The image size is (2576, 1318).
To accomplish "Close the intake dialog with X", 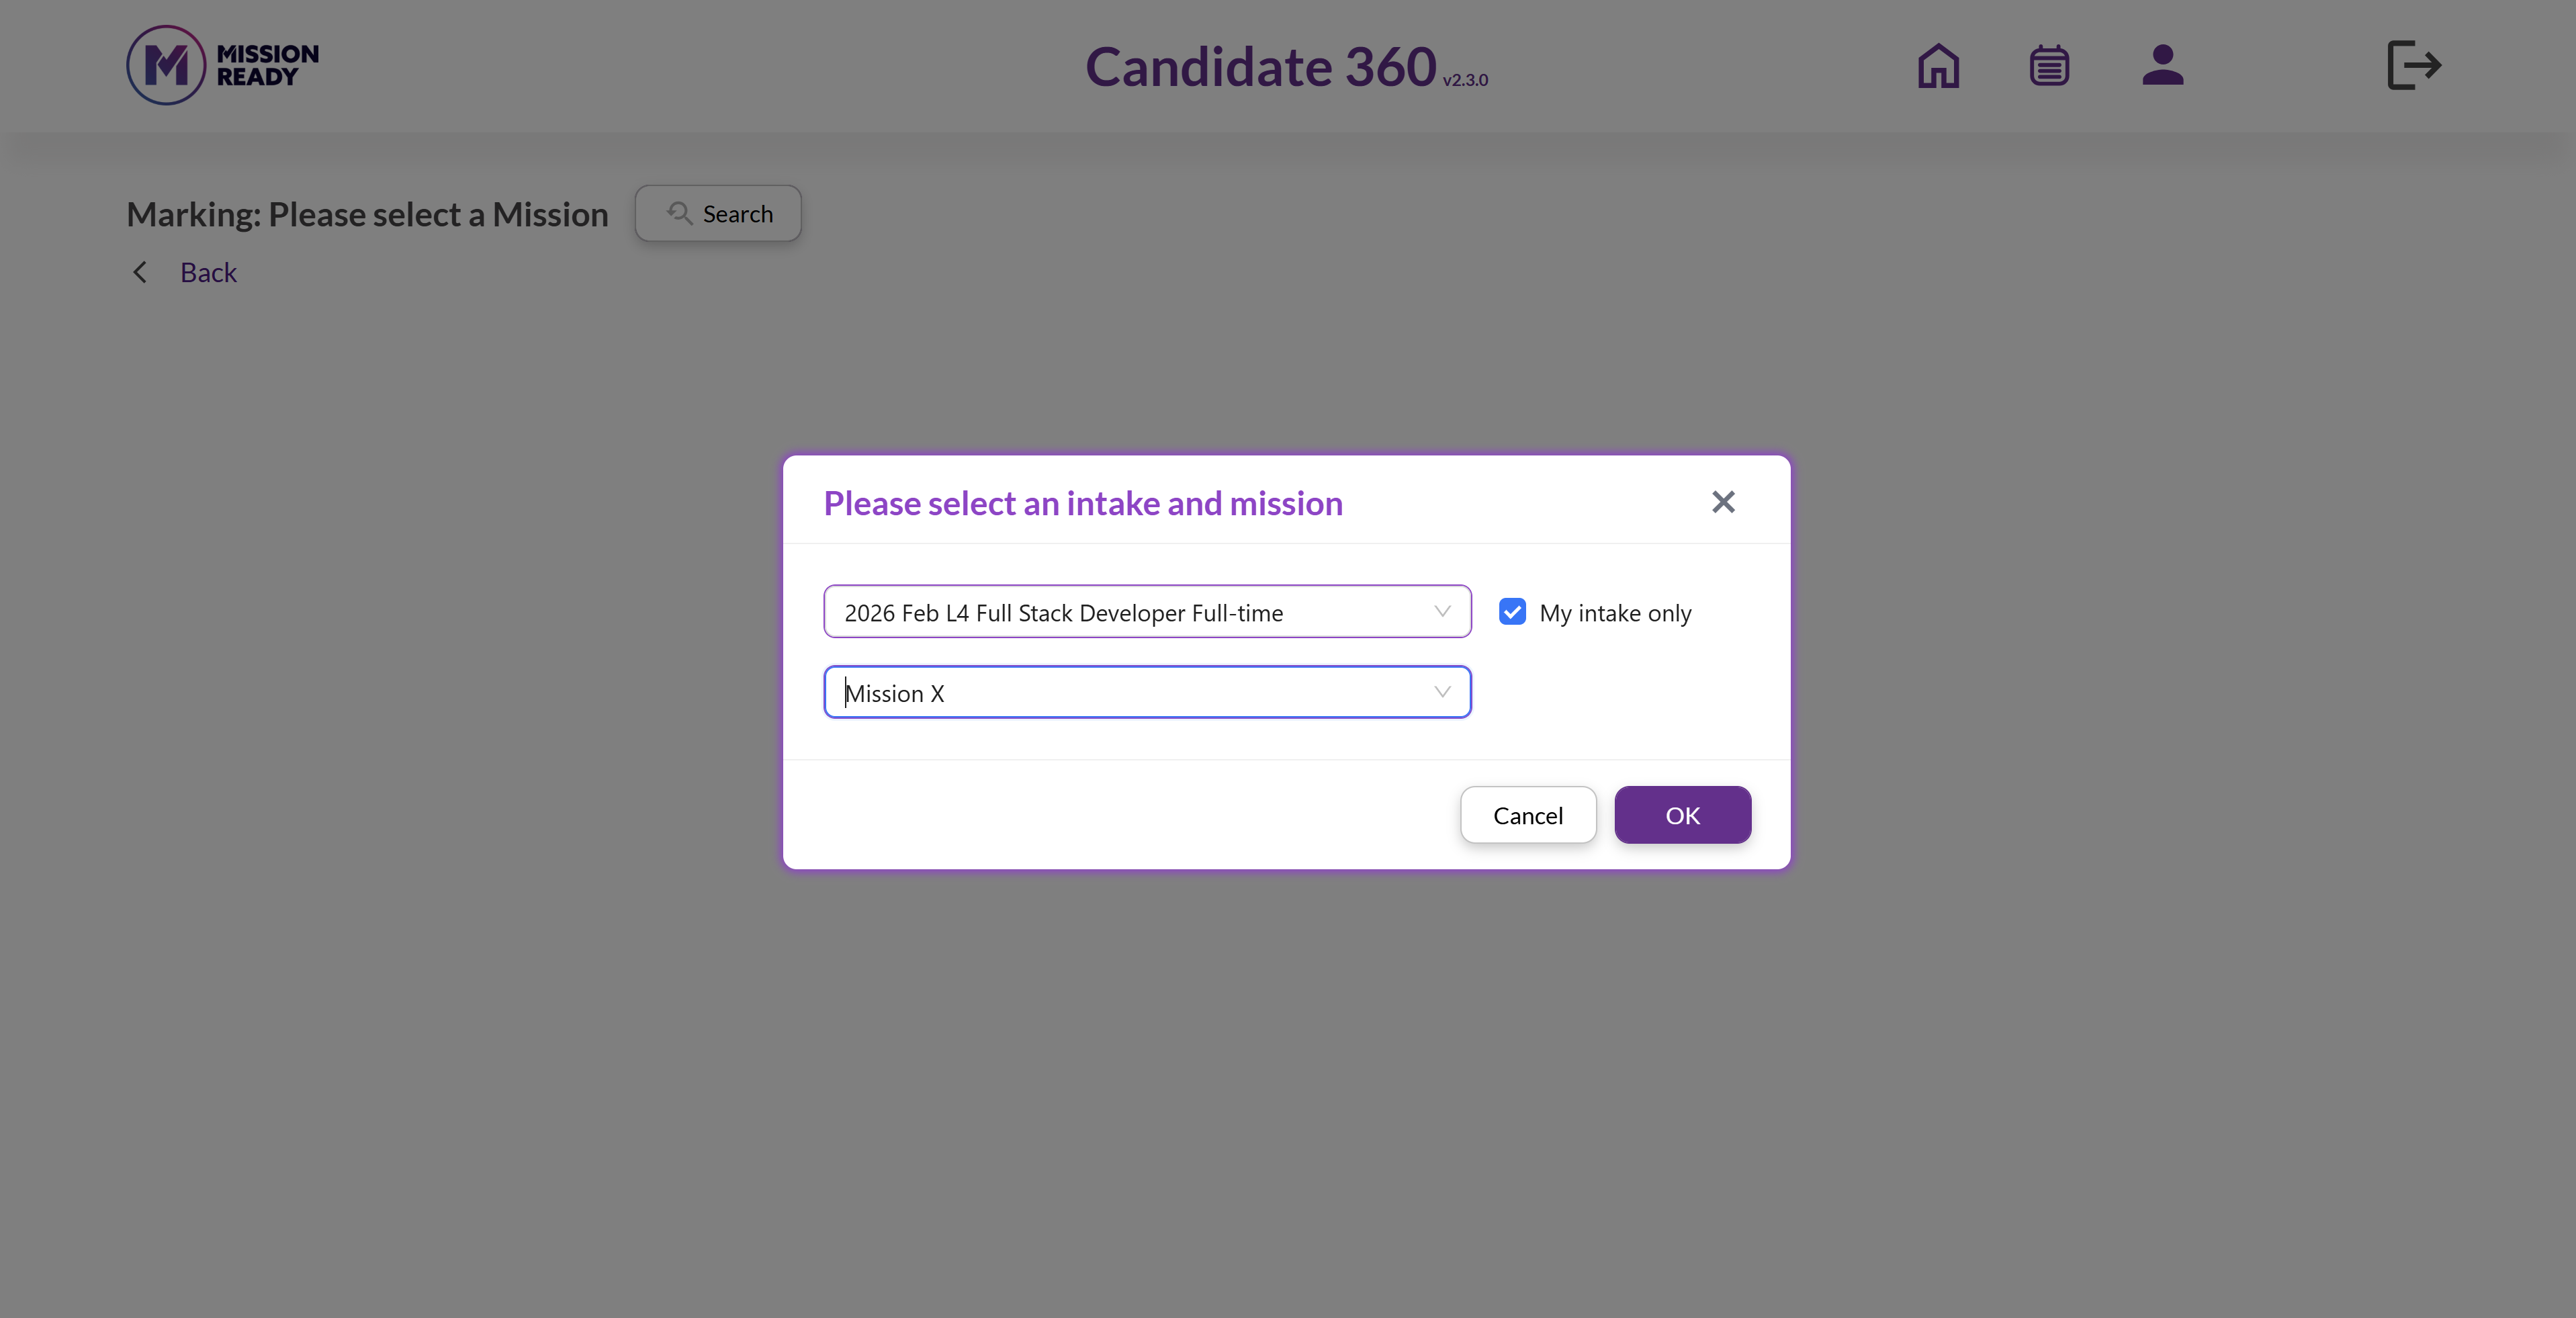I will [1723, 502].
